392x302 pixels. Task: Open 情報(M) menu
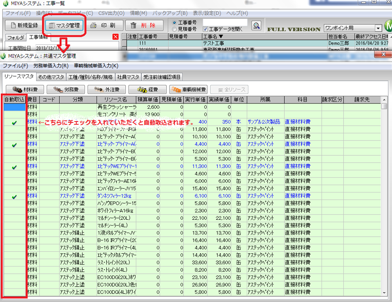click(138, 13)
